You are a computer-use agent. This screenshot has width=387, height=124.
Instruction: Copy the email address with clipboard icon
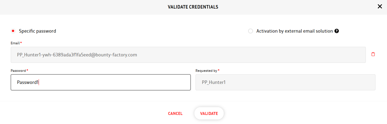(x=373, y=54)
